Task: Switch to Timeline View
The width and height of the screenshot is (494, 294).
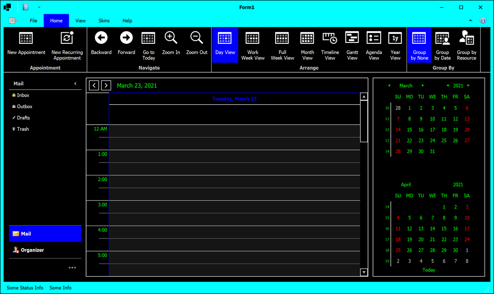Action: 329,38
